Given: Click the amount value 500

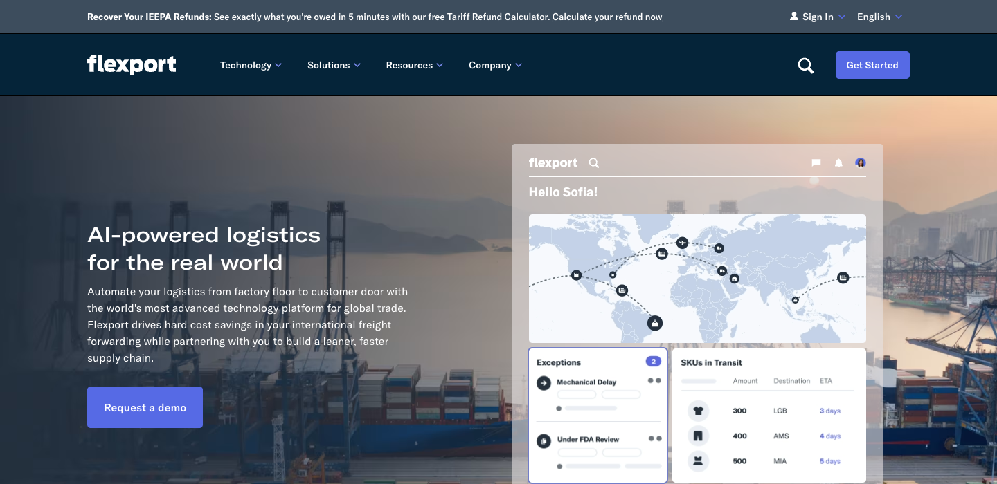Looking at the screenshot, I should click(739, 461).
